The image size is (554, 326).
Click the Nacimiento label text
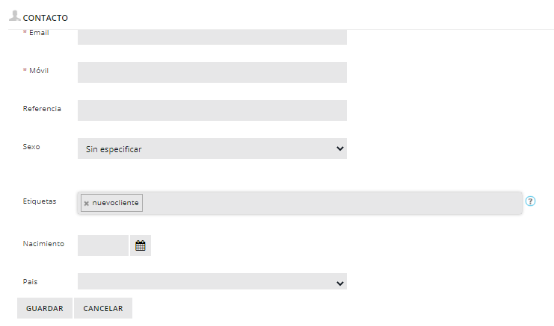(x=43, y=243)
